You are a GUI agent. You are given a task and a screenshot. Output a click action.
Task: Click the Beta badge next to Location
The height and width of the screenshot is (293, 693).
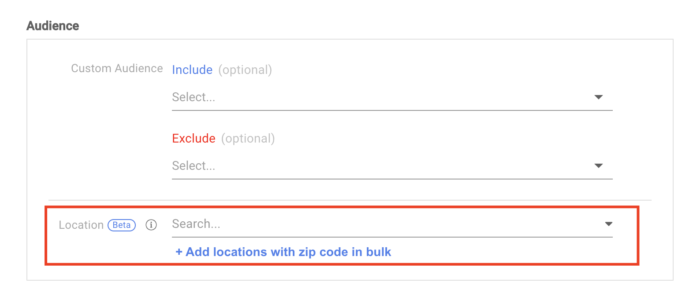tap(122, 225)
